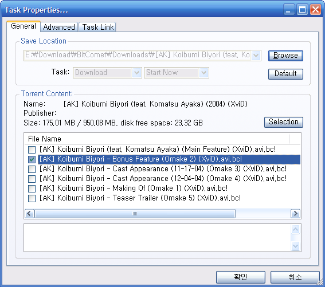
Task: Click the file list left scroll arrow
Action: (x=29, y=214)
